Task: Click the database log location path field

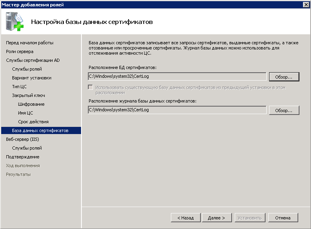Action: (x=177, y=110)
